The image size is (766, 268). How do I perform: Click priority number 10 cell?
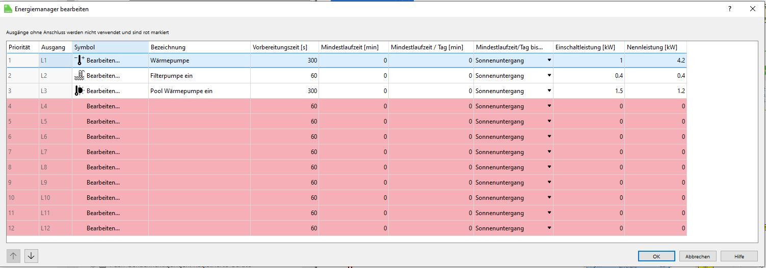23,198
